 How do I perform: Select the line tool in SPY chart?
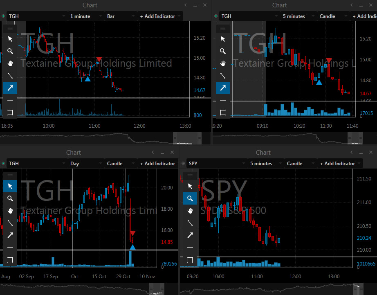pos(190,223)
